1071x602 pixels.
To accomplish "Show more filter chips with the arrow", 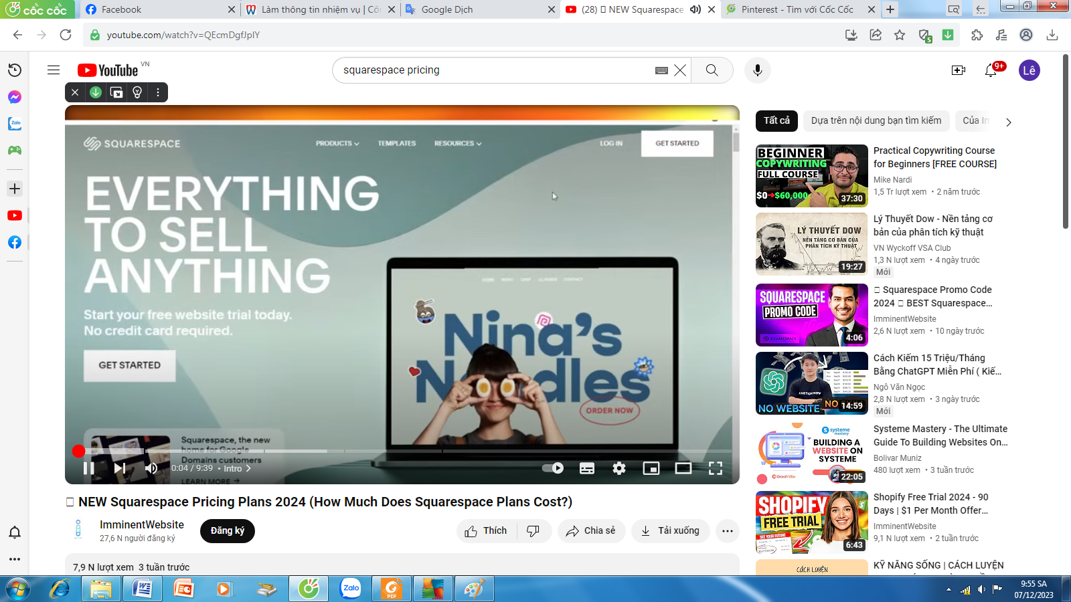I will point(1009,122).
